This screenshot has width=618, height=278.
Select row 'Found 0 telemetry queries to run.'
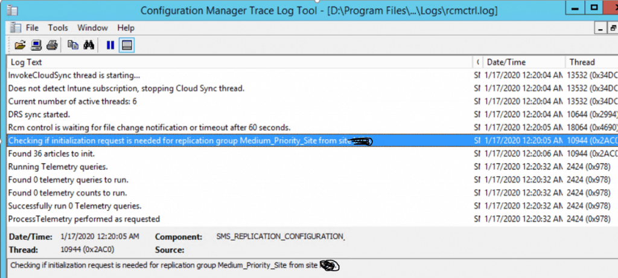tap(312, 179)
